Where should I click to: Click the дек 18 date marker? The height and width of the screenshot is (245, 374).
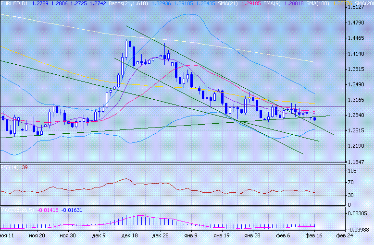[130, 236]
